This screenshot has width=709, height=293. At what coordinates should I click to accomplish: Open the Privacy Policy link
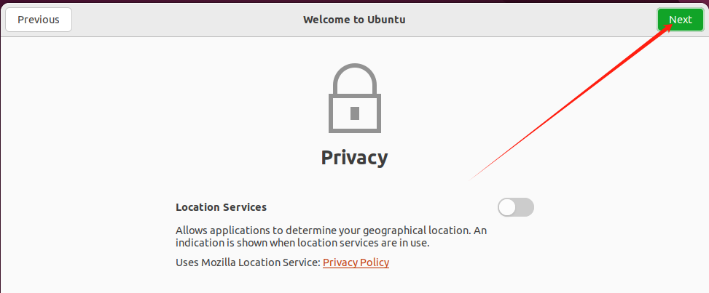tap(356, 262)
